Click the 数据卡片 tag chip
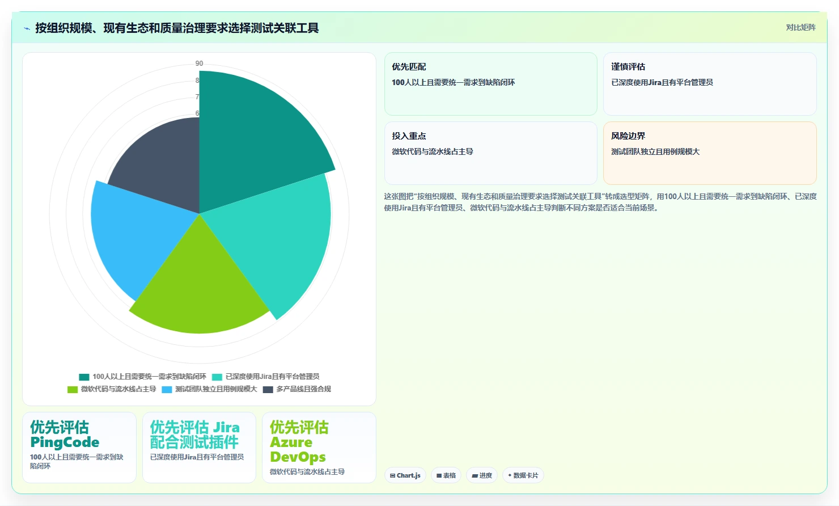The image size is (839, 506). coord(523,475)
